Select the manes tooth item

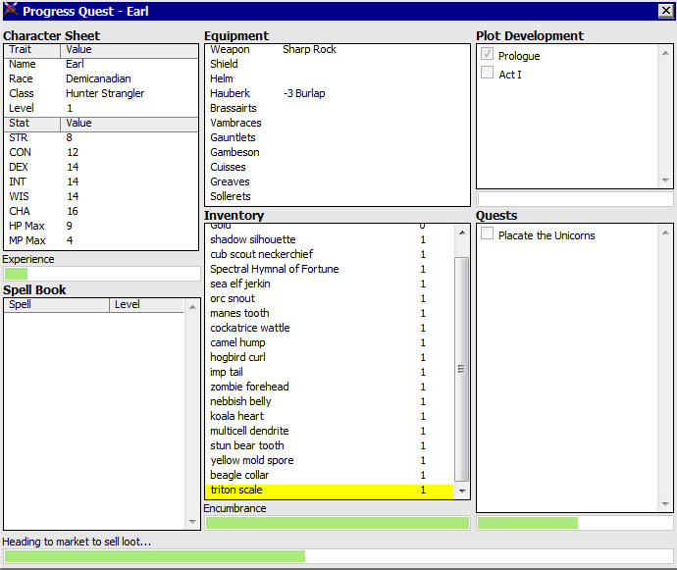coord(330,313)
